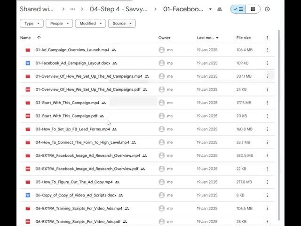Click Word icon for 01-Facebook_Ad_Campaign_Layout.docx
Image resolution: width=301 pixels, height=226 pixels.
(28, 63)
